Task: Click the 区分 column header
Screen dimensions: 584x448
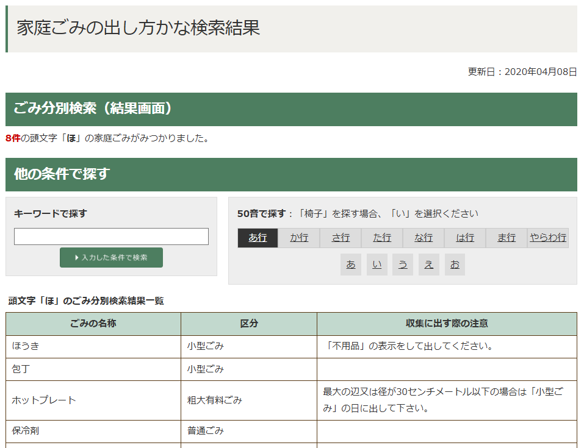Action: pyautogui.click(x=249, y=324)
